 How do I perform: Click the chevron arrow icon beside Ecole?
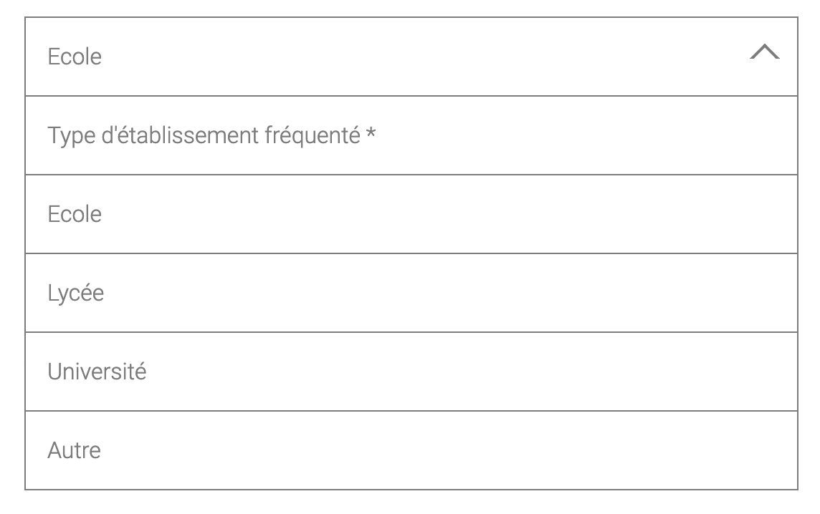tap(764, 52)
